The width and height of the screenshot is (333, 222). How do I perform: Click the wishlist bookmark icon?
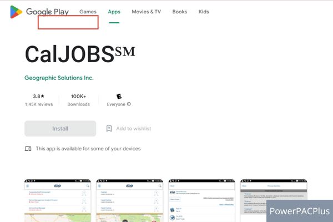coord(109,129)
